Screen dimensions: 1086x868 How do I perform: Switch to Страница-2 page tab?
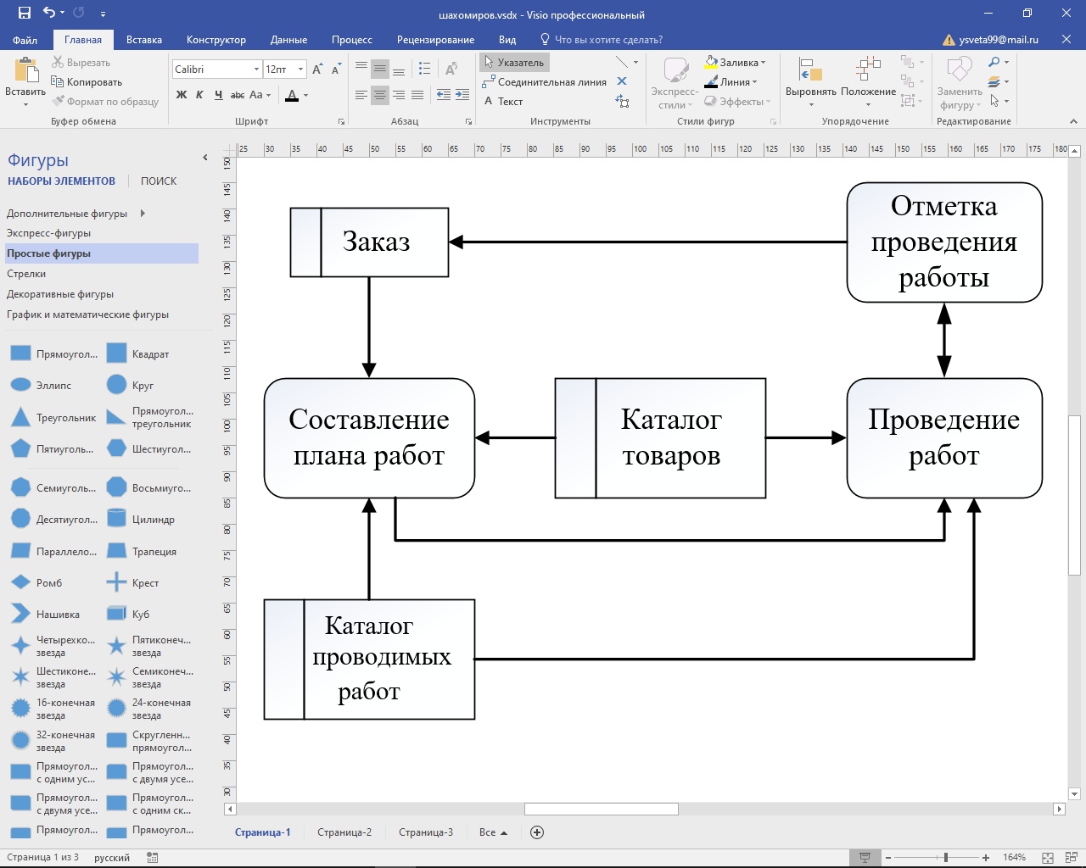click(344, 832)
